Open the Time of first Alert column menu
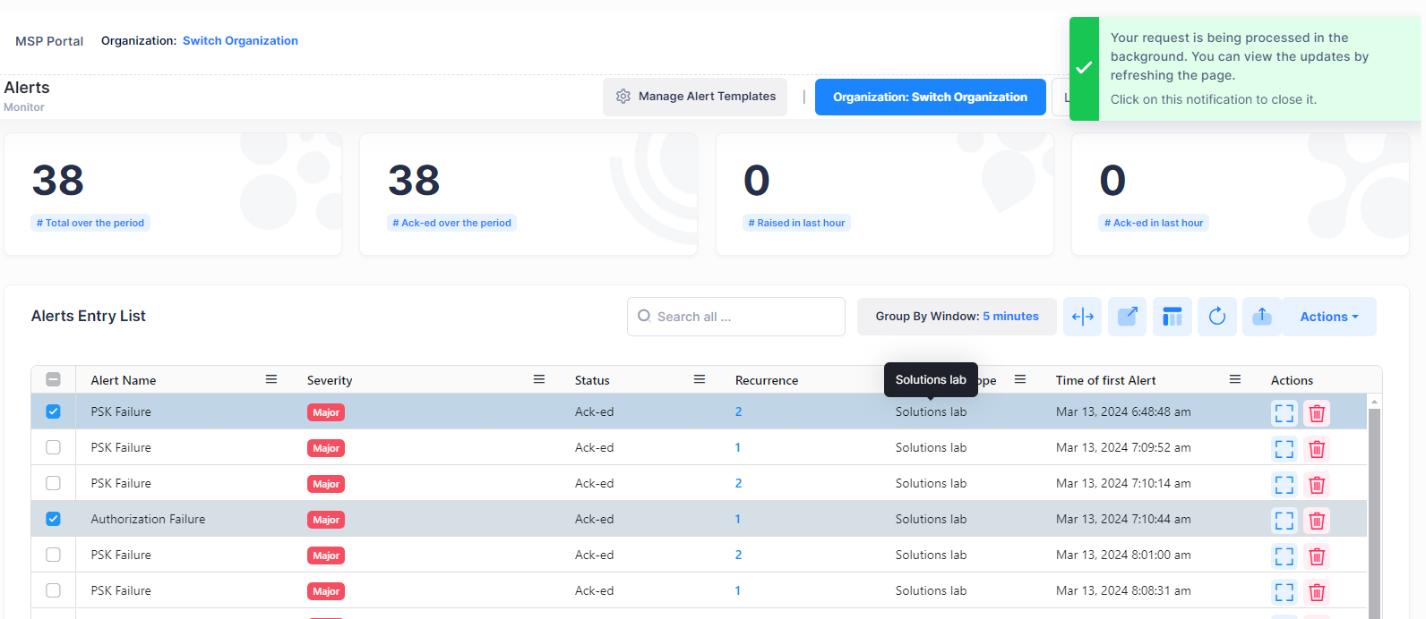This screenshot has height=619, width=1426. (1235, 380)
